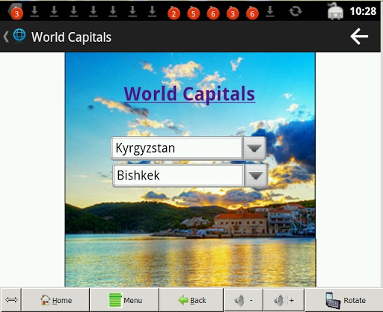Viewport: 383px width, 312px height.
Task: Go to Home in the bottom toolbar
Action: (55, 300)
